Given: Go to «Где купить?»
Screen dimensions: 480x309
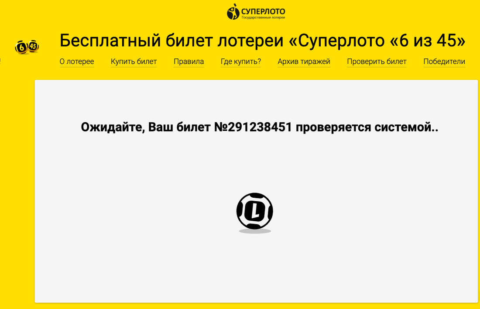Looking at the screenshot, I should point(240,62).
